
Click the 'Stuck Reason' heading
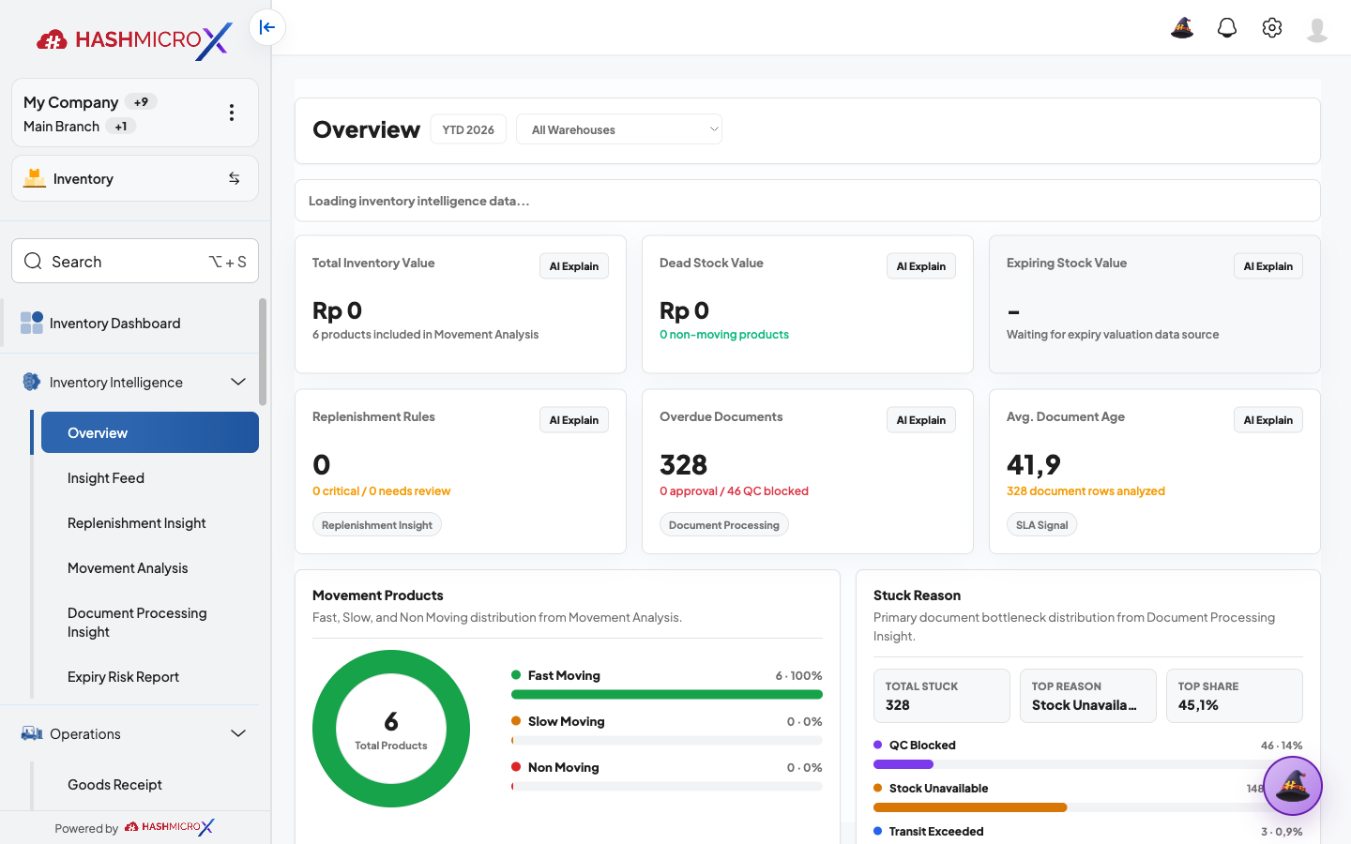click(917, 595)
